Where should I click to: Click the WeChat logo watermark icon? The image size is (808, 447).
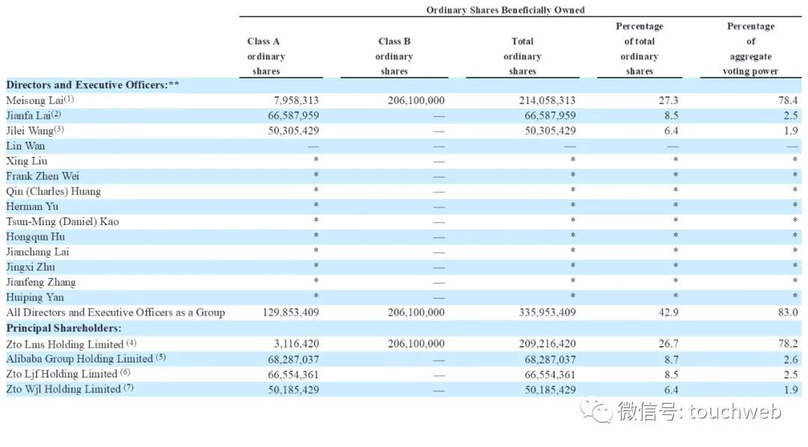597,411
